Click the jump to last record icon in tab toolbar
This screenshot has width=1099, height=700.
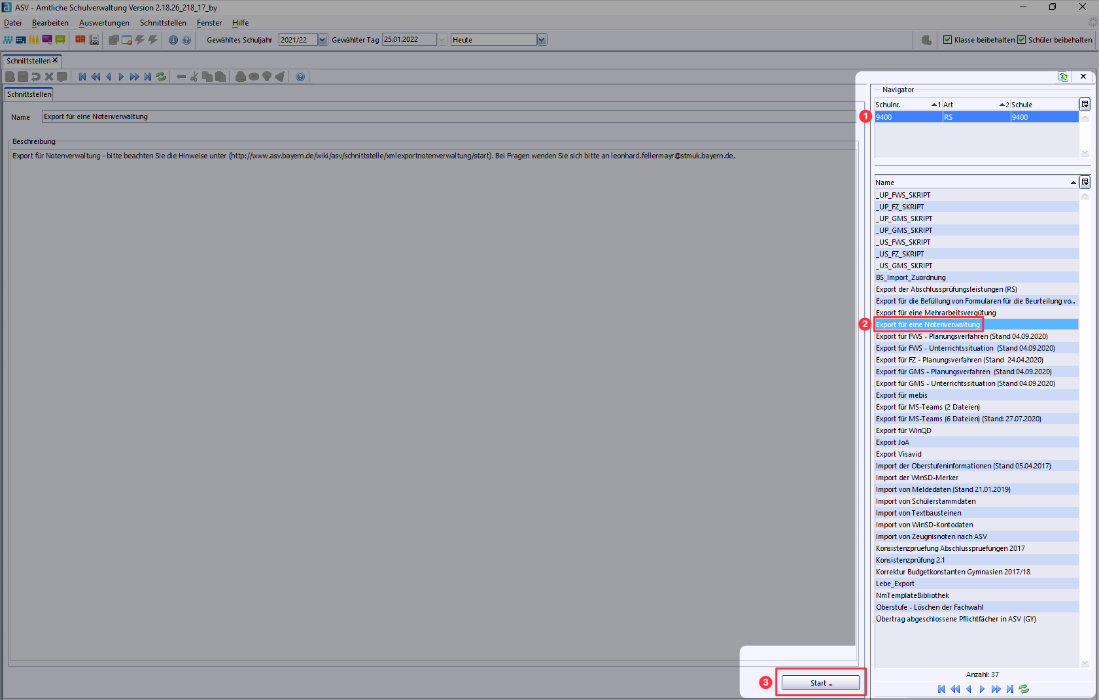(148, 77)
